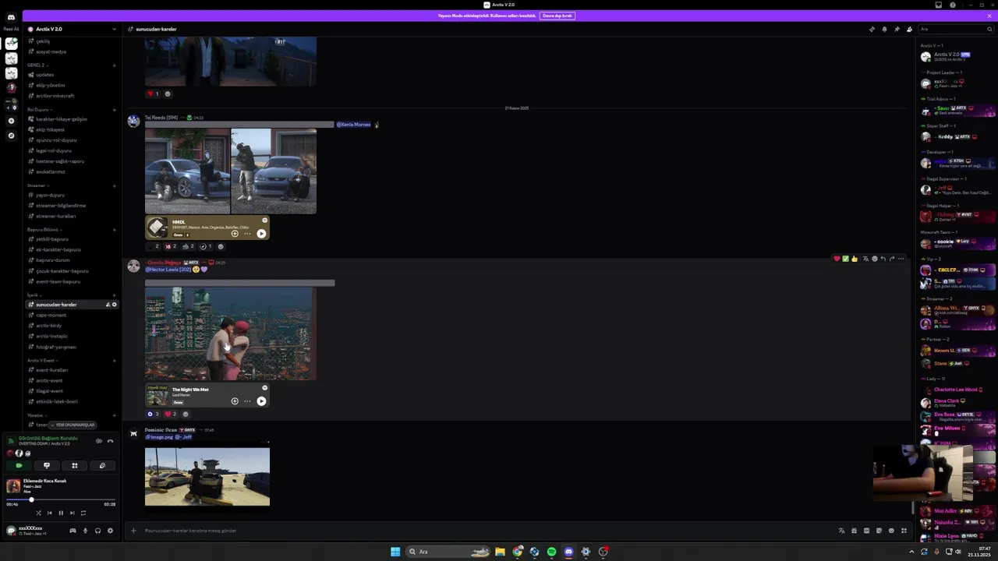Screen dimensions: 998x561
Task: Open Spotify from the taskbar
Action: click(x=551, y=552)
